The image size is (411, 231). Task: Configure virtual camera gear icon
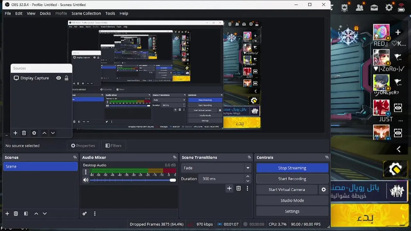coord(324,190)
